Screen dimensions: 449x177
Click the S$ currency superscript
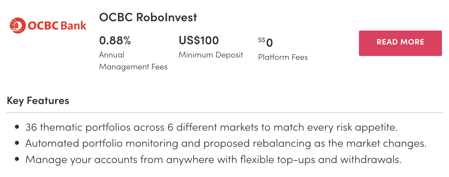click(x=261, y=40)
